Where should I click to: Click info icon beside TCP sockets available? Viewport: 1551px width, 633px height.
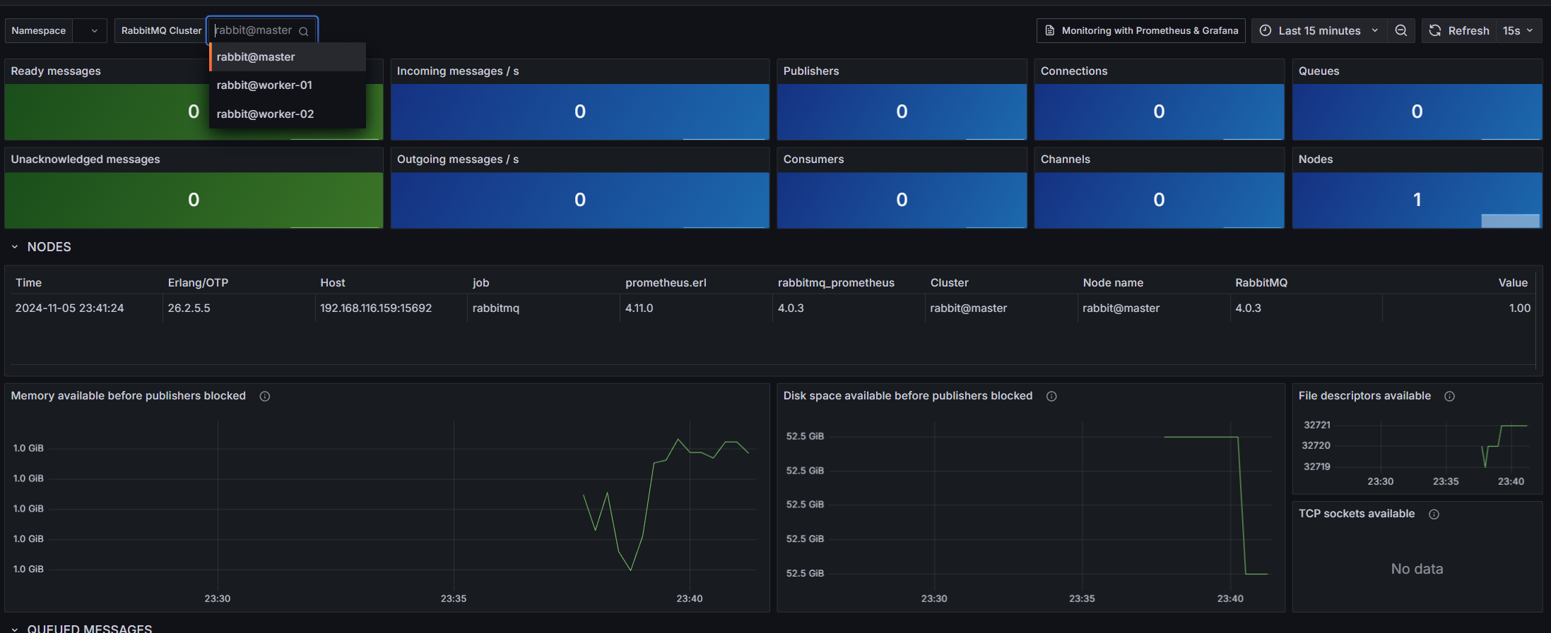1434,514
